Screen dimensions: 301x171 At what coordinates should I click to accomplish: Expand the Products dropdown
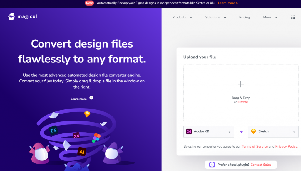182,17
